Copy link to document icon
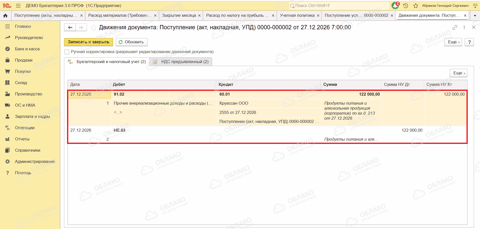Viewport: 480px width, 229px height. tap(455, 27)
